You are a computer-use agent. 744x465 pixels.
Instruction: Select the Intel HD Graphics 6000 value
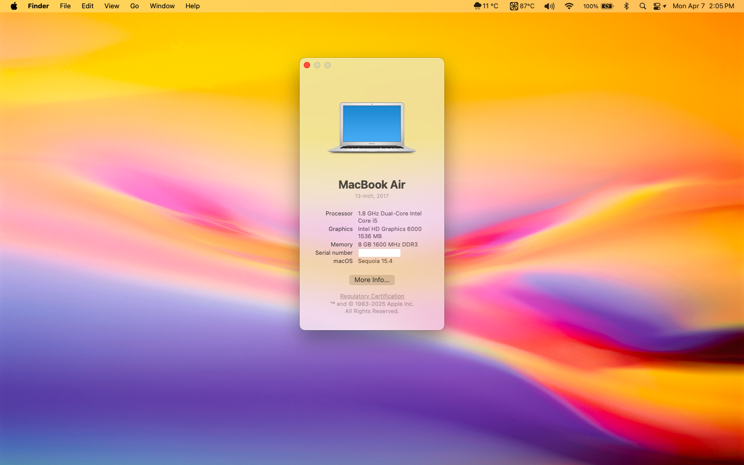(390, 233)
